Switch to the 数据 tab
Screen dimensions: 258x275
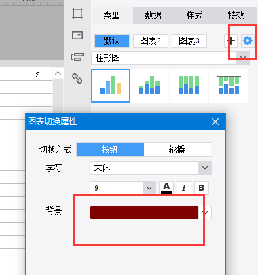(x=153, y=15)
